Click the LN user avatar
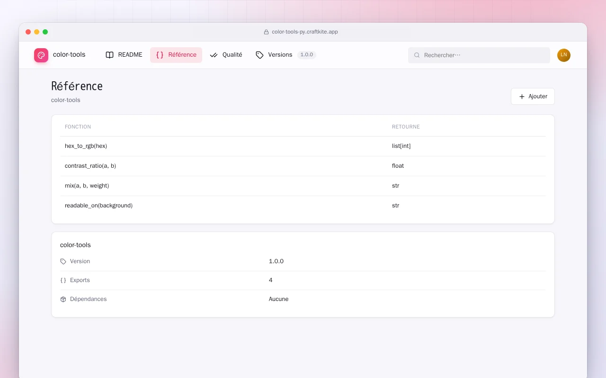606x378 pixels. (564, 55)
